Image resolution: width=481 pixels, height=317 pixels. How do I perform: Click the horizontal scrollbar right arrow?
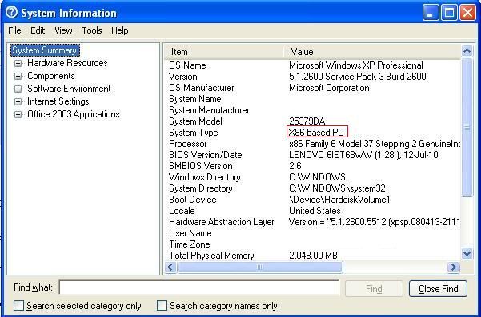click(453, 267)
